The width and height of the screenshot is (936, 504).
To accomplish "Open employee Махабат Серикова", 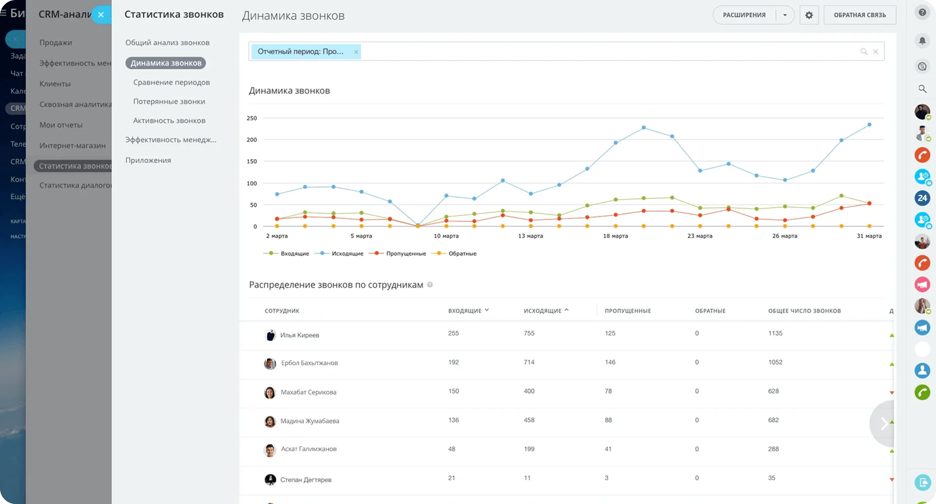I will [x=308, y=392].
